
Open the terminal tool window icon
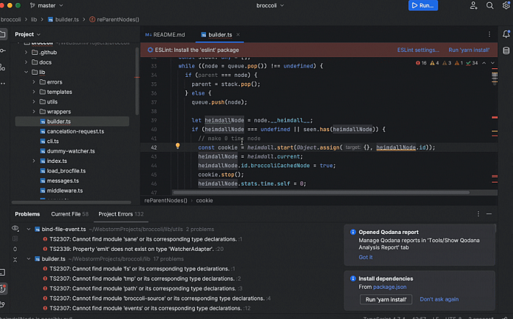click(3, 272)
